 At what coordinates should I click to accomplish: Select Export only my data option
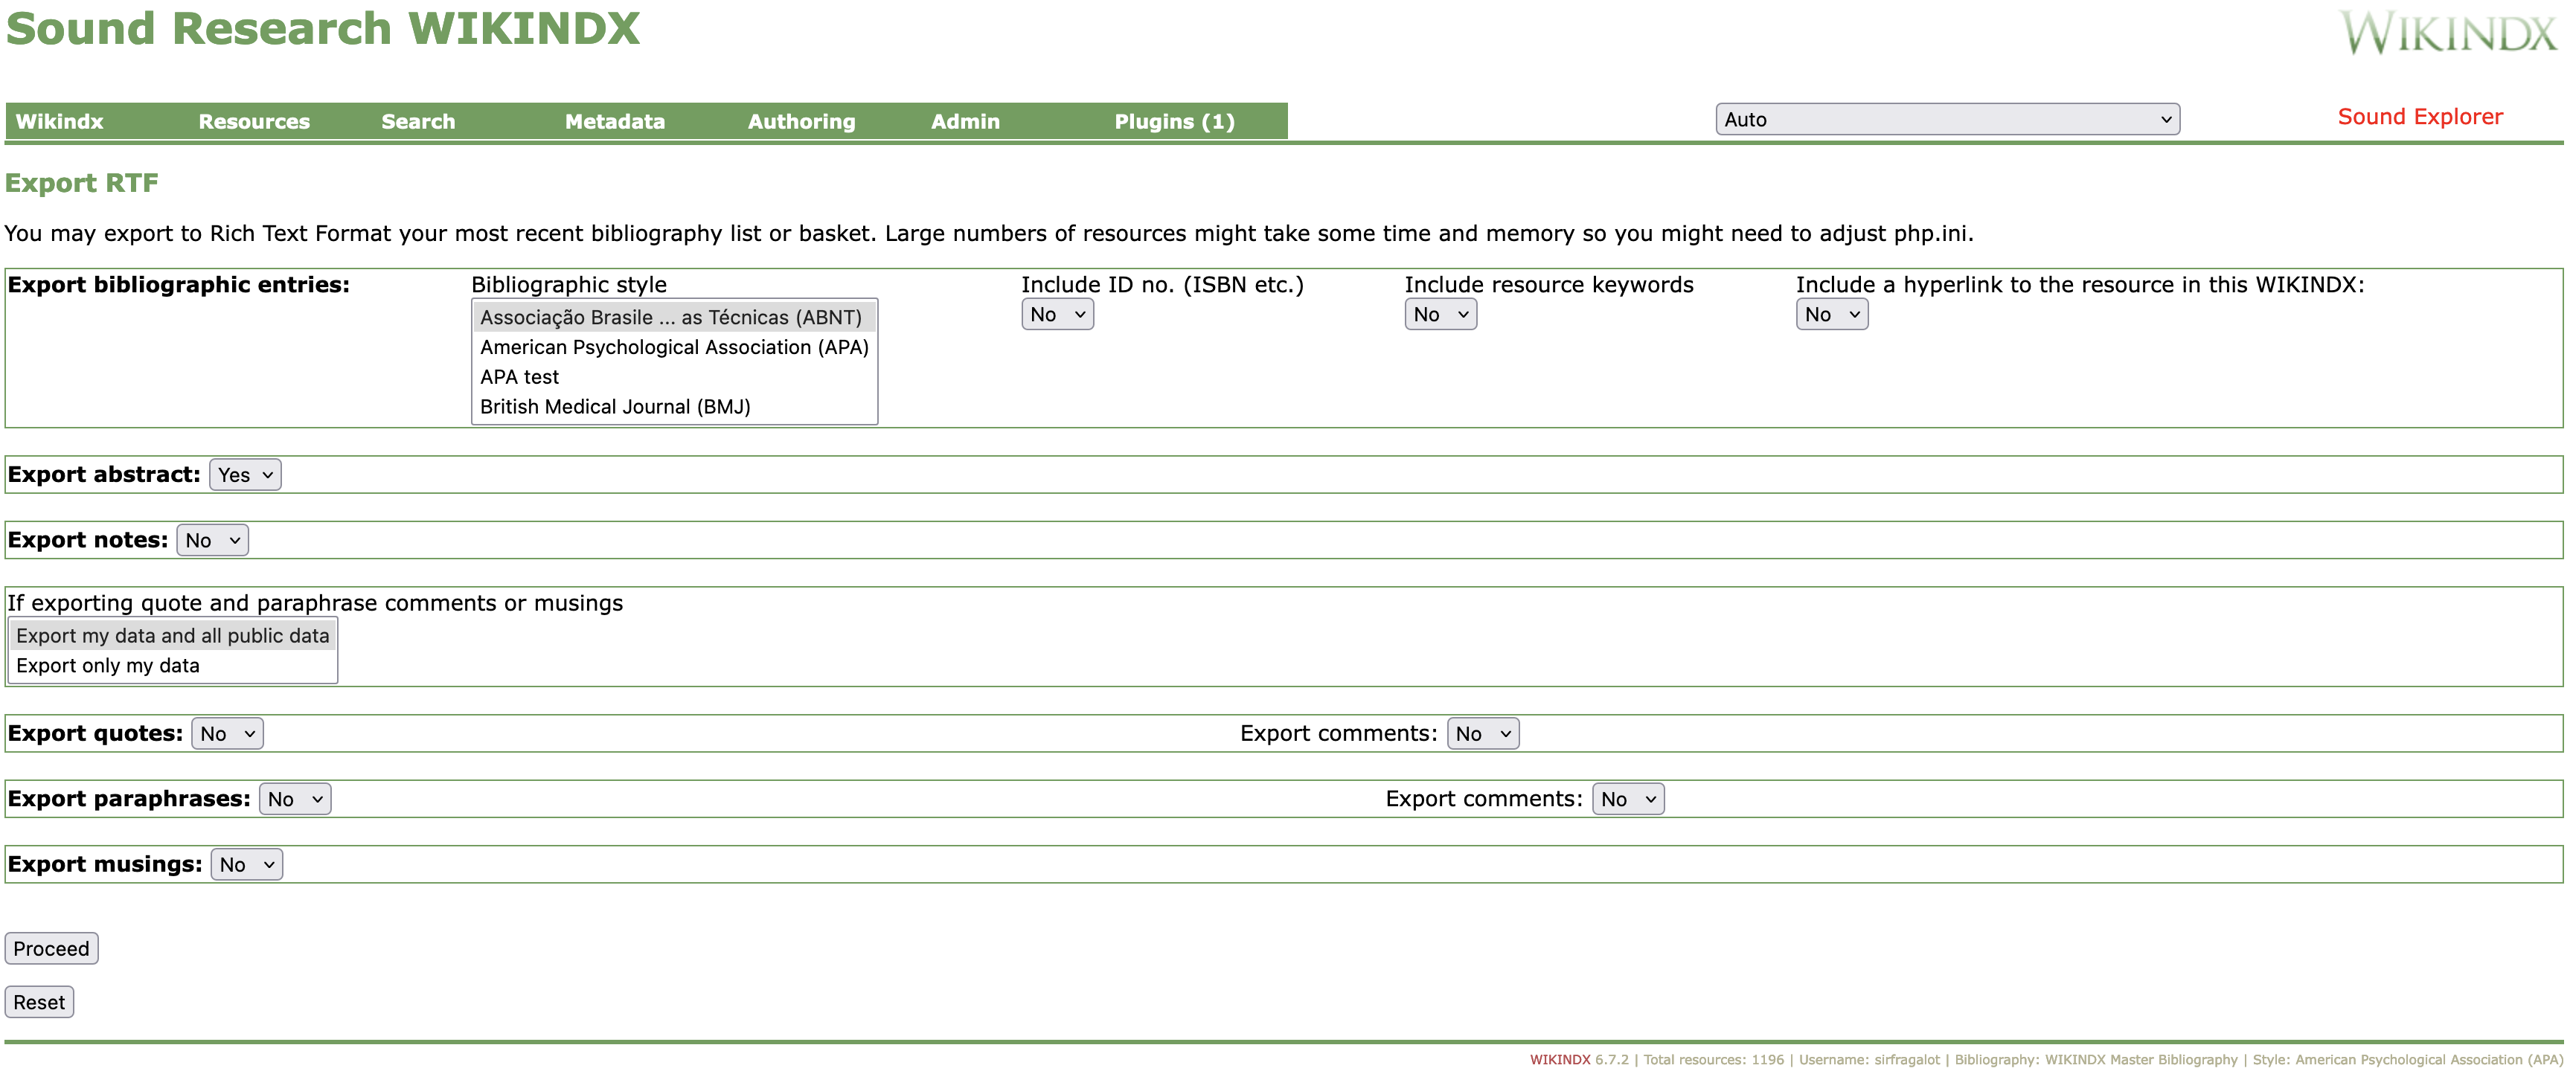pyautogui.click(x=108, y=666)
